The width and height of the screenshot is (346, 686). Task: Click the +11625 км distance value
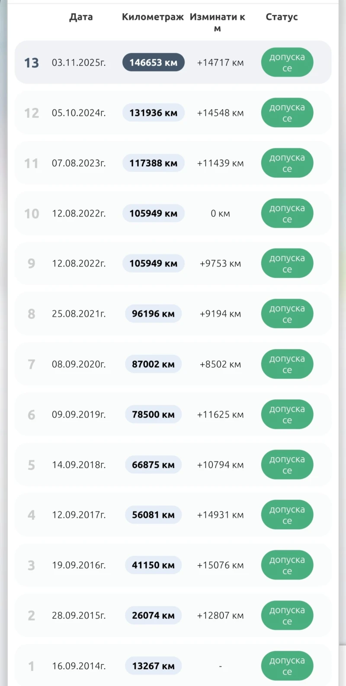[220, 414]
